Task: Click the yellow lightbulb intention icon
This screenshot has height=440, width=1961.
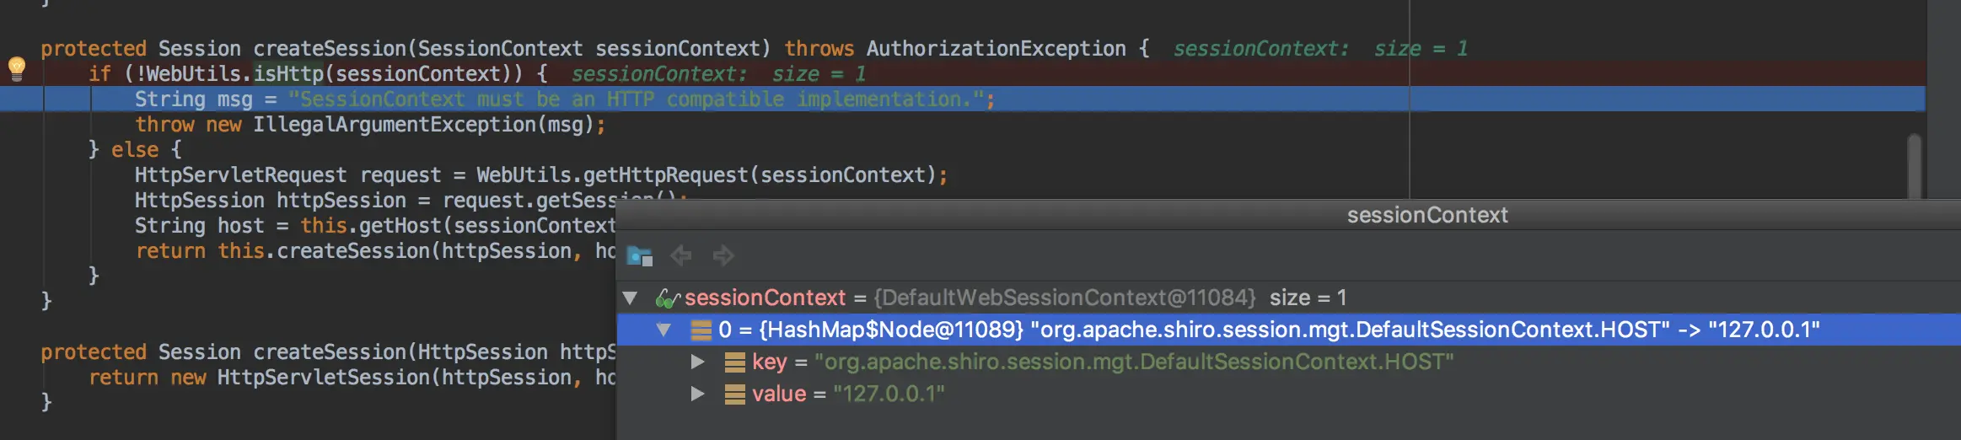Action: click(17, 67)
